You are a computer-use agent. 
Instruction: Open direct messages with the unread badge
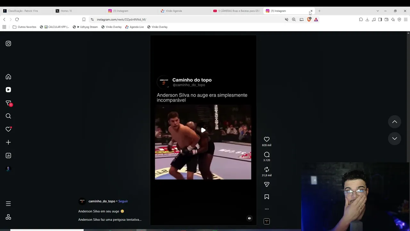9,103
